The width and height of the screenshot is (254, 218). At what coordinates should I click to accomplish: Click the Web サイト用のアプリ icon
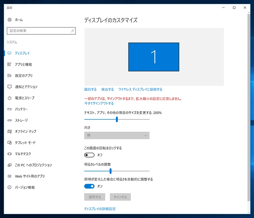tap(10, 176)
